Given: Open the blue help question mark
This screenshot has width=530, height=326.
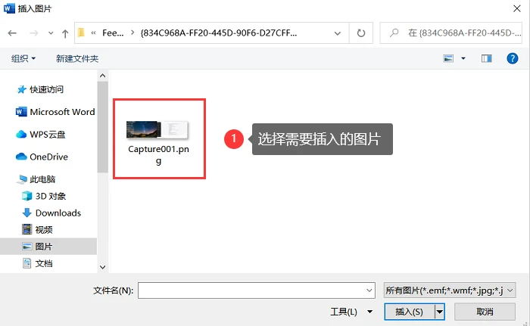Looking at the screenshot, I should 512,58.
